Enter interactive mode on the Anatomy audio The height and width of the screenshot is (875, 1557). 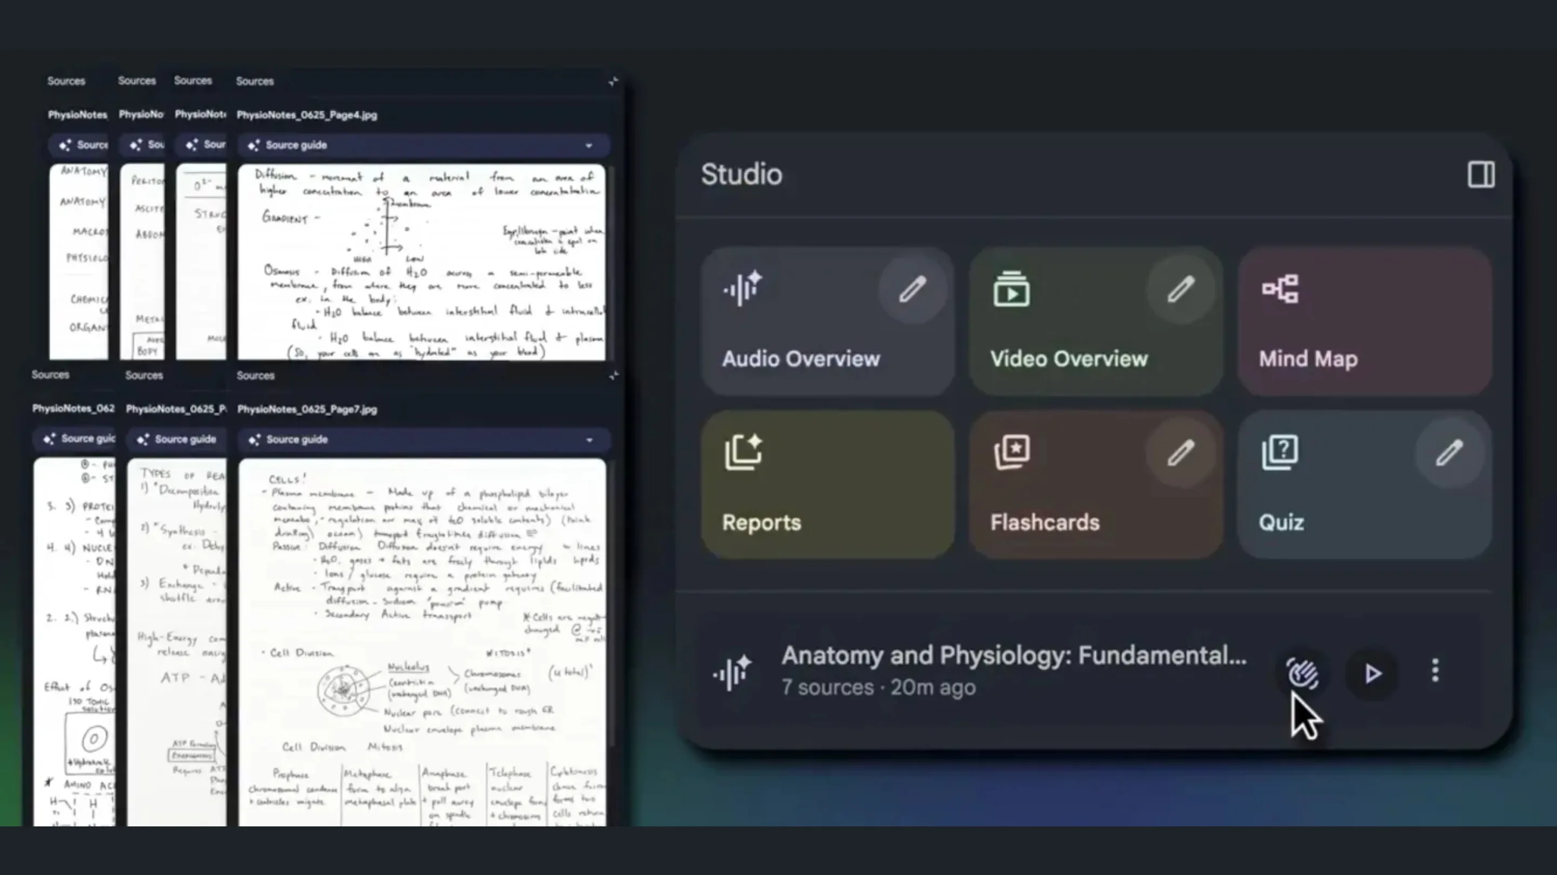click(1303, 674)
